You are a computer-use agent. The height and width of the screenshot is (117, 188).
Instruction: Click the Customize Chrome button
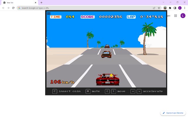pyautogui.click(x=173, y=113)
